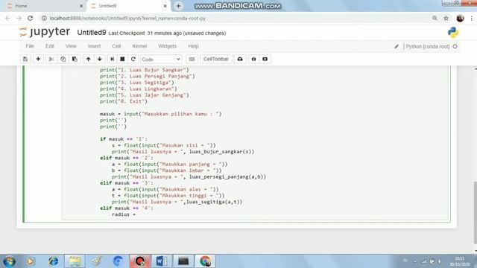Click the page vertical scrollbar thumb

tap(476, 212)
